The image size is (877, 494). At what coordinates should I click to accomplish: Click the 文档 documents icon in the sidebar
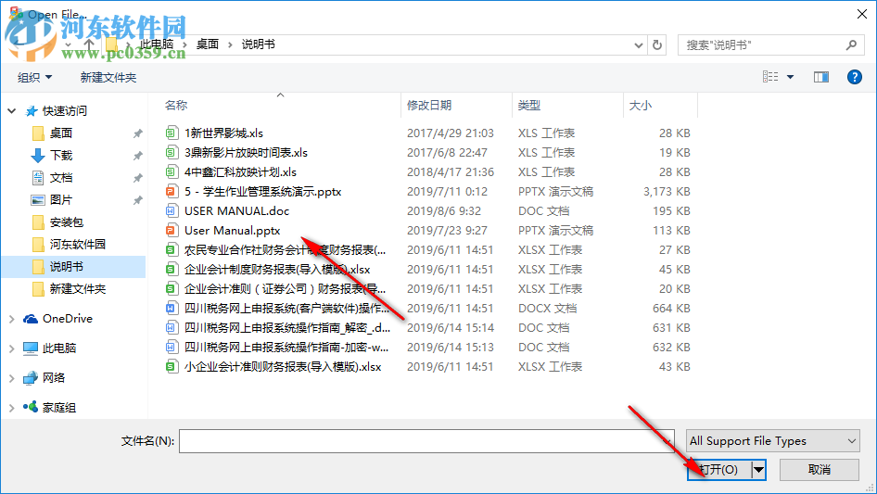pos(38,178)
